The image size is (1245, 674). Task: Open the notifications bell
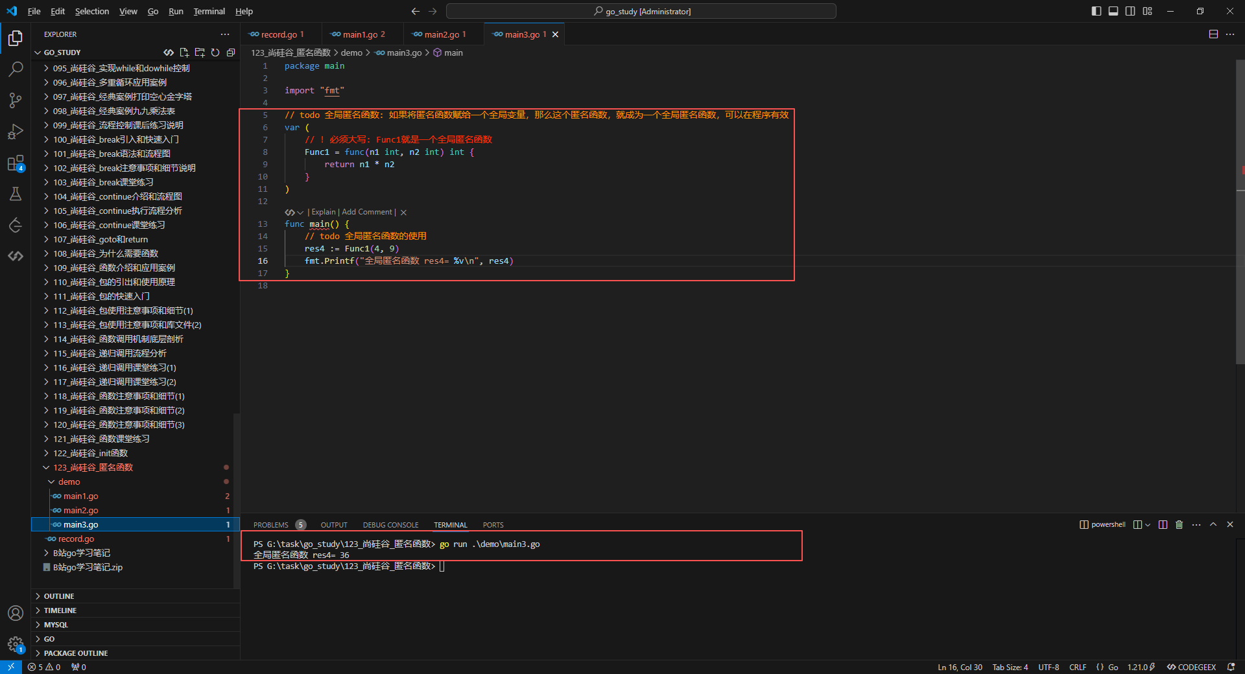[1231, 667]
